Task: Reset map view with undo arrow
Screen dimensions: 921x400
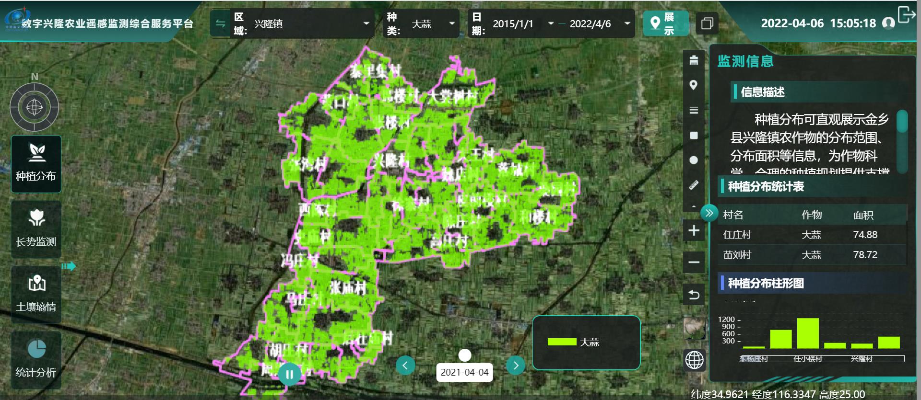Action: pyautogui.click(x=694, y=294)
